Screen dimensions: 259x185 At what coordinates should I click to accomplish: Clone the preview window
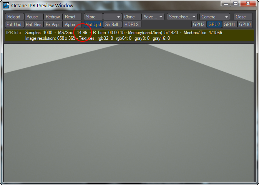coord(132,17)
